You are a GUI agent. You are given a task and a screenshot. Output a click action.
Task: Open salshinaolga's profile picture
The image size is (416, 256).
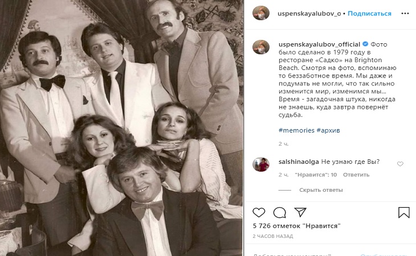[262, 164]
